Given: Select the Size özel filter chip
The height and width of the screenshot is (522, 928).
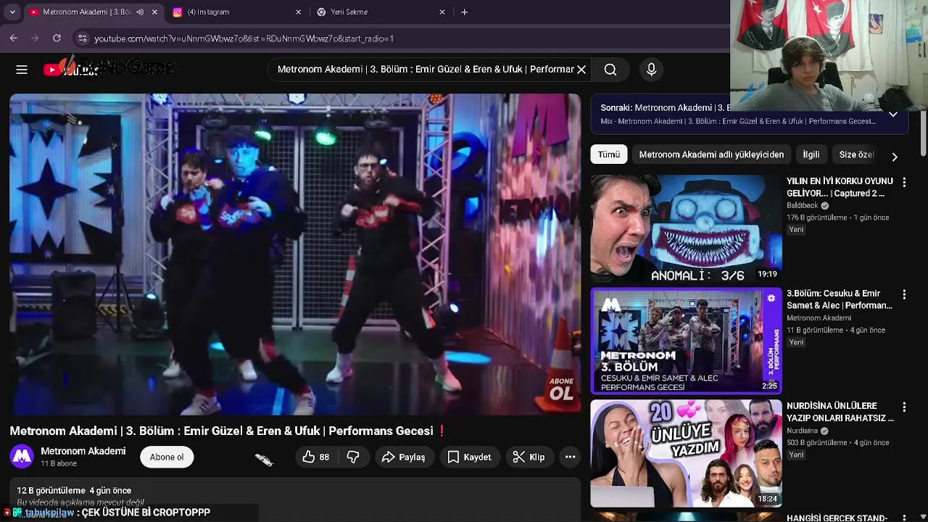Looking at the screenshot, I should (x=857, y=154).
